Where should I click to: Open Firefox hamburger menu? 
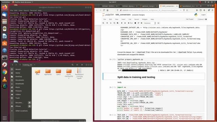(x=213, y=10)
